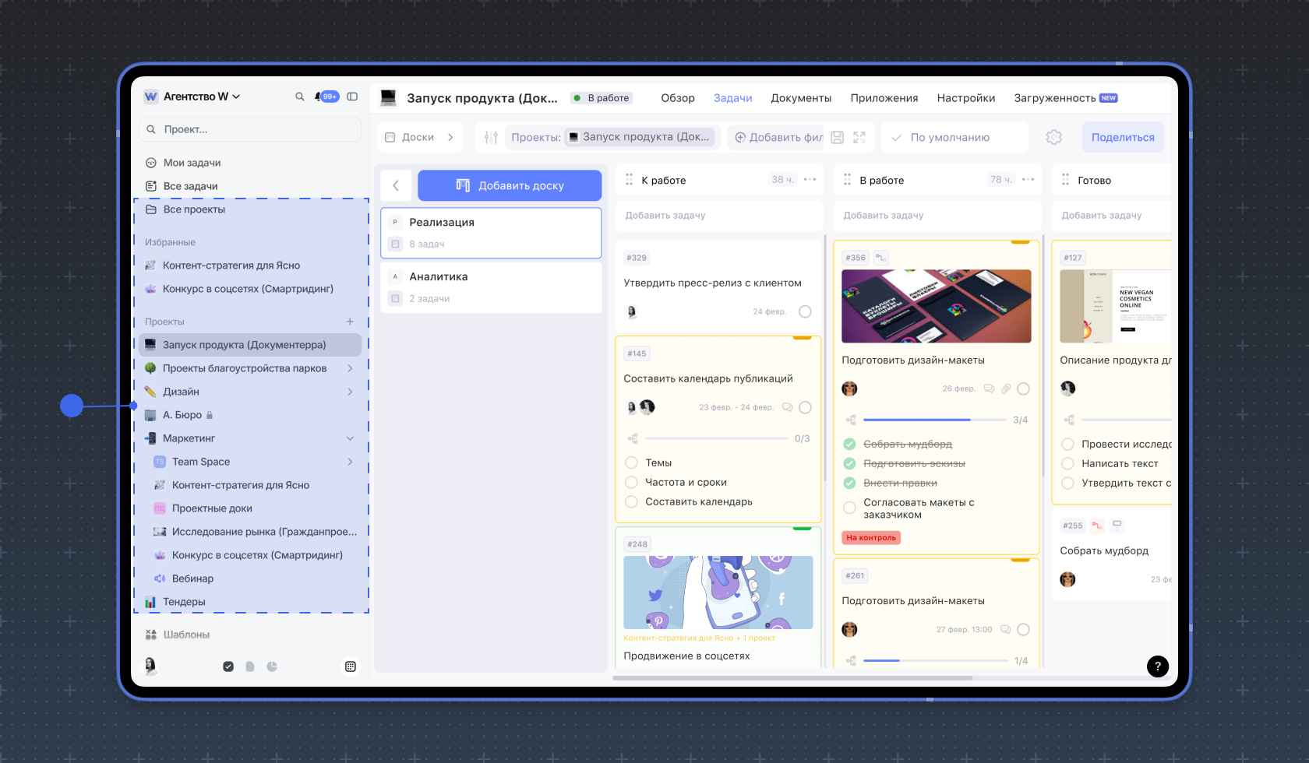Viewport: 1309px width, 763px height.
Task: Mark "Утвердить пресс-релиз с клиентом" task complete
Action: [x=805, y=311]
